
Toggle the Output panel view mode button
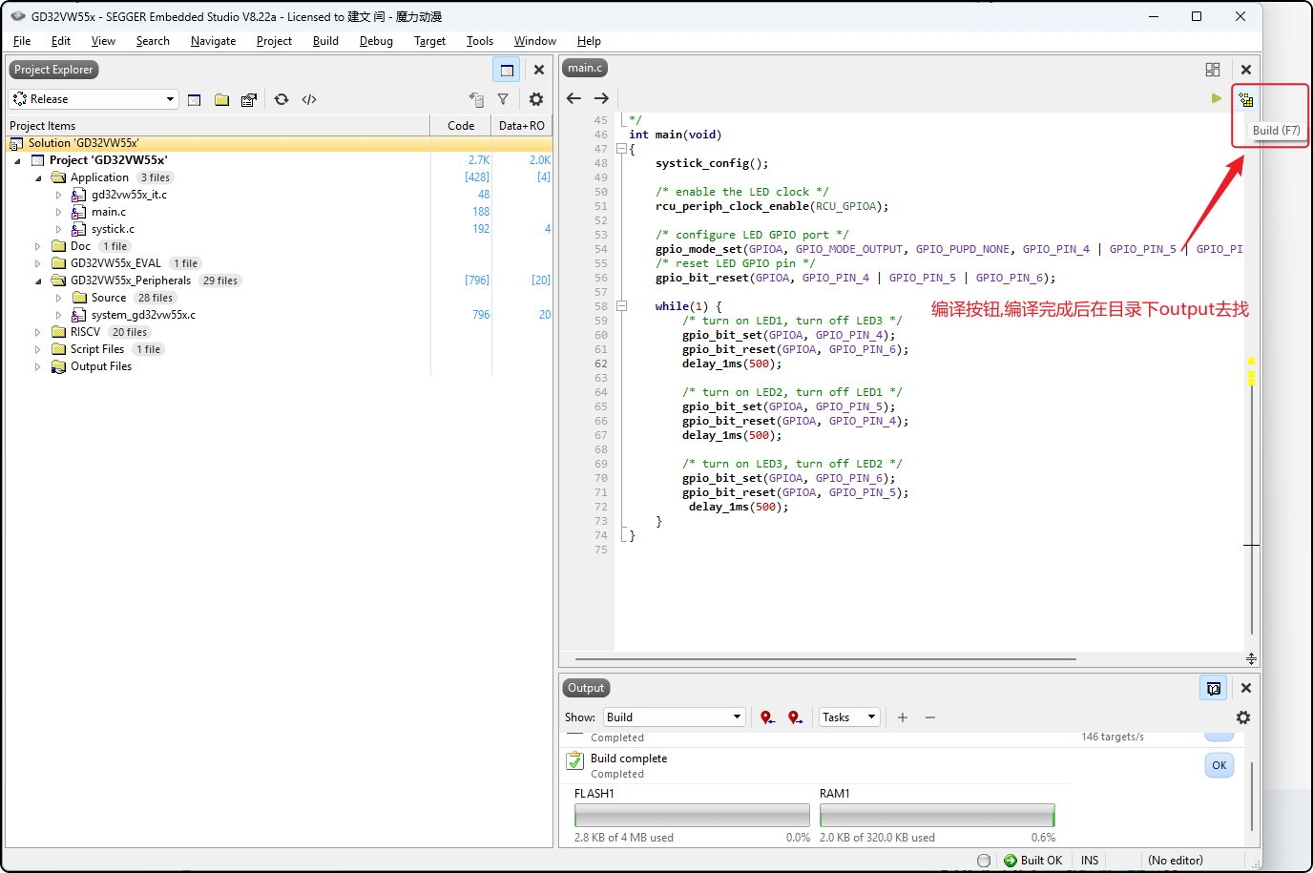click(1213, 688)
